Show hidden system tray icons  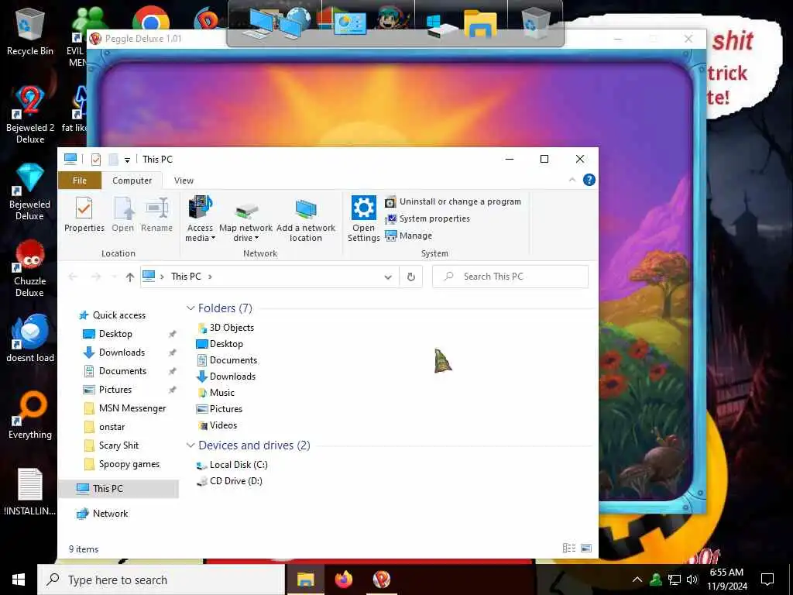[637, 580]
